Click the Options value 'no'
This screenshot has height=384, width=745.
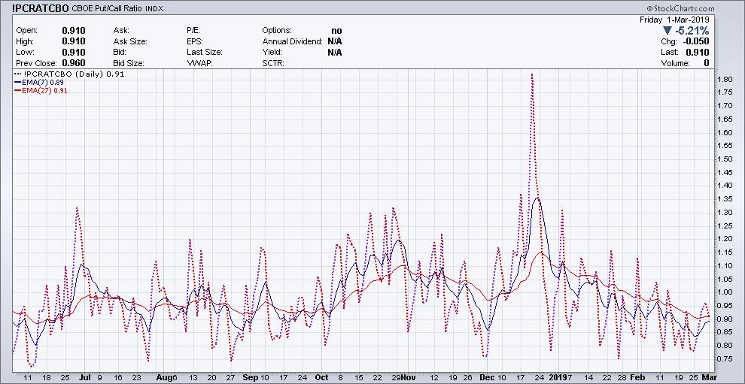336,31
